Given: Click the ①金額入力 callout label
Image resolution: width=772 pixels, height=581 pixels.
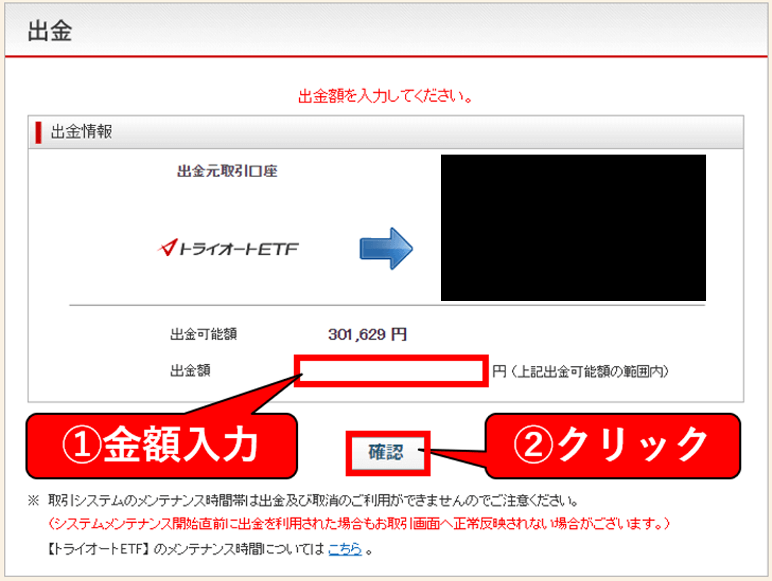Looking at the screenshot, I should click(x=161, y=445).
